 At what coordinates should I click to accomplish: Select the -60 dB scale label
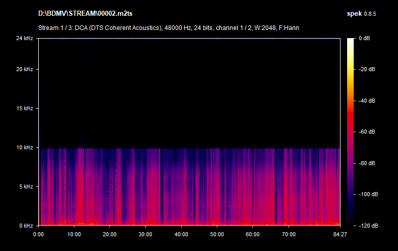click(x=367, y=132)
